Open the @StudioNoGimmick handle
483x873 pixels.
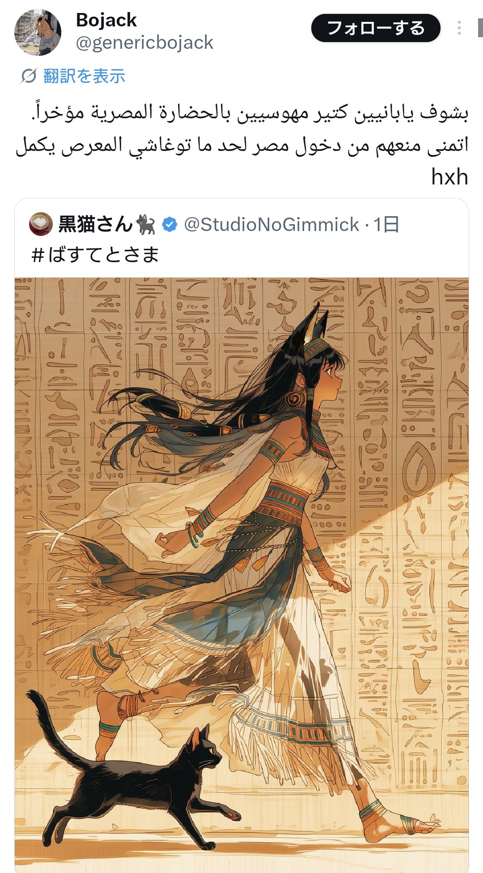(271, 225)
